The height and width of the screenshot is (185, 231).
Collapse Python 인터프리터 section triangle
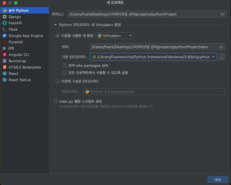coord(56,25)
